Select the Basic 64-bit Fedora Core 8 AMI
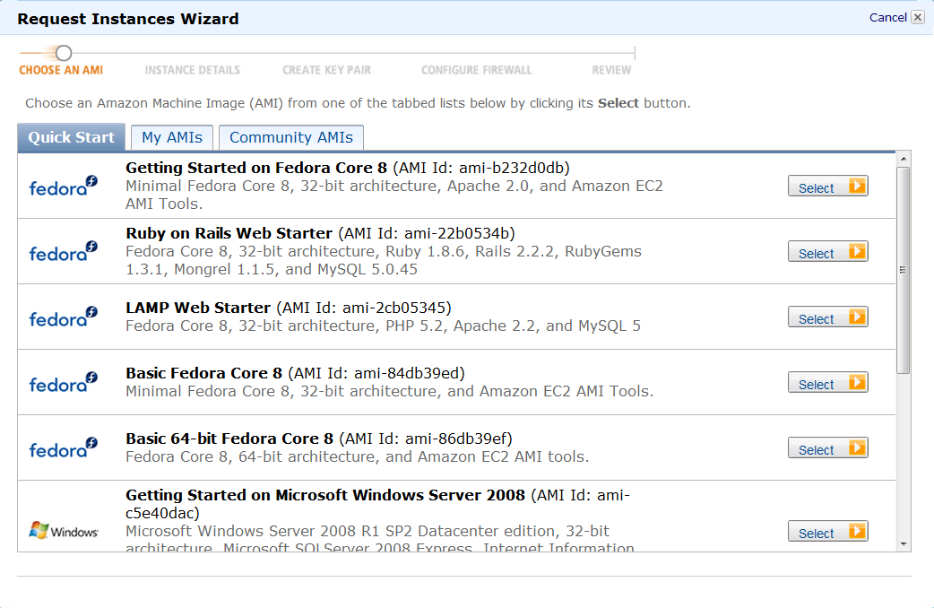 [x=828, y=449]
